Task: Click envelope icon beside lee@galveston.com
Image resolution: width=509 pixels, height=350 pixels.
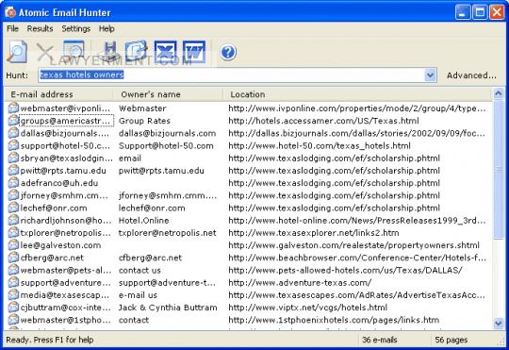Action: click(13, 245)
